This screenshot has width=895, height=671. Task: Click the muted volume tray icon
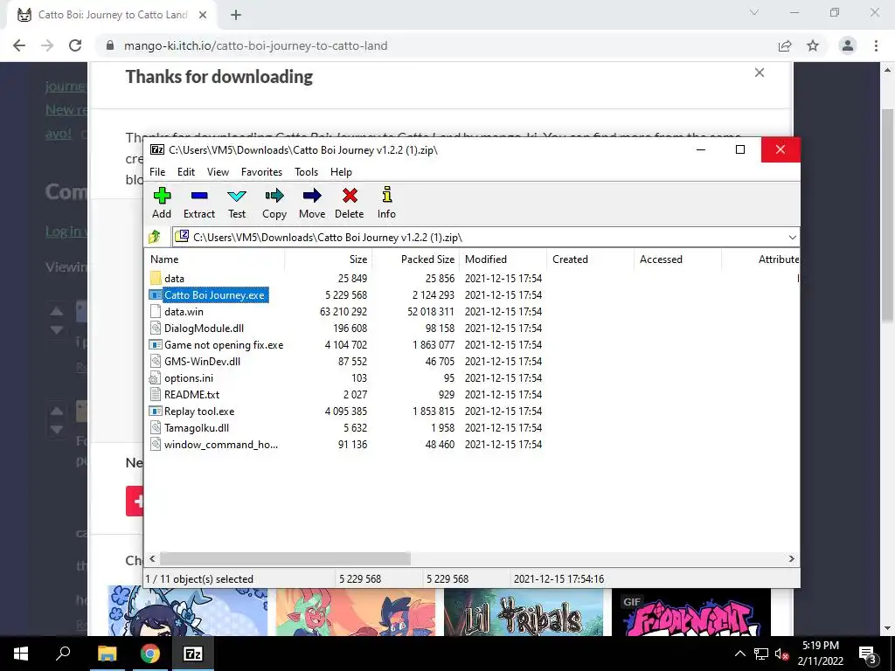781,654
